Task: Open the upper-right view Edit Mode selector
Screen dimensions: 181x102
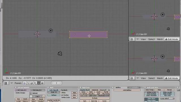Action: click(172, 39)
